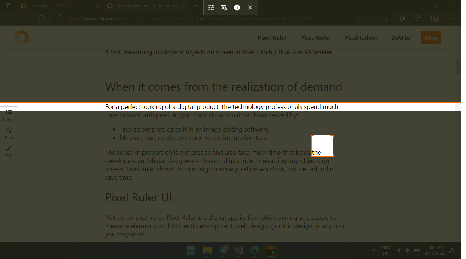This screenshot has height=259, width=466.
Task: Close the focus overlay toolbar
Action: pyautogui.click(x=250, y=8)
